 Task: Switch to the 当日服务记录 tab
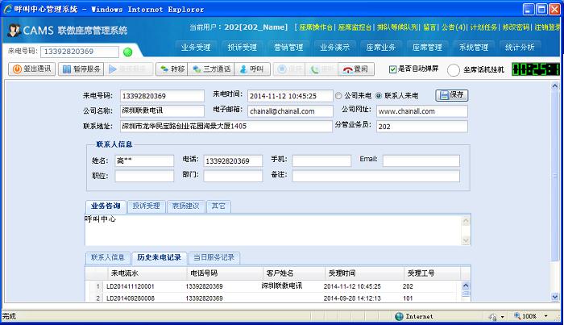pyautogui.click(x=214, y=257)
